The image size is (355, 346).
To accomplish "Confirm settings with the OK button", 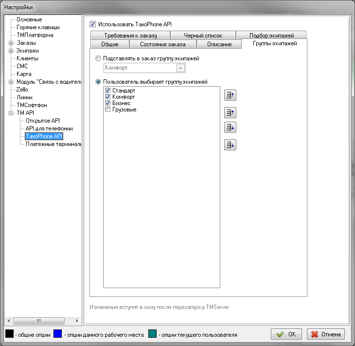I will click(x=286, y=334).
